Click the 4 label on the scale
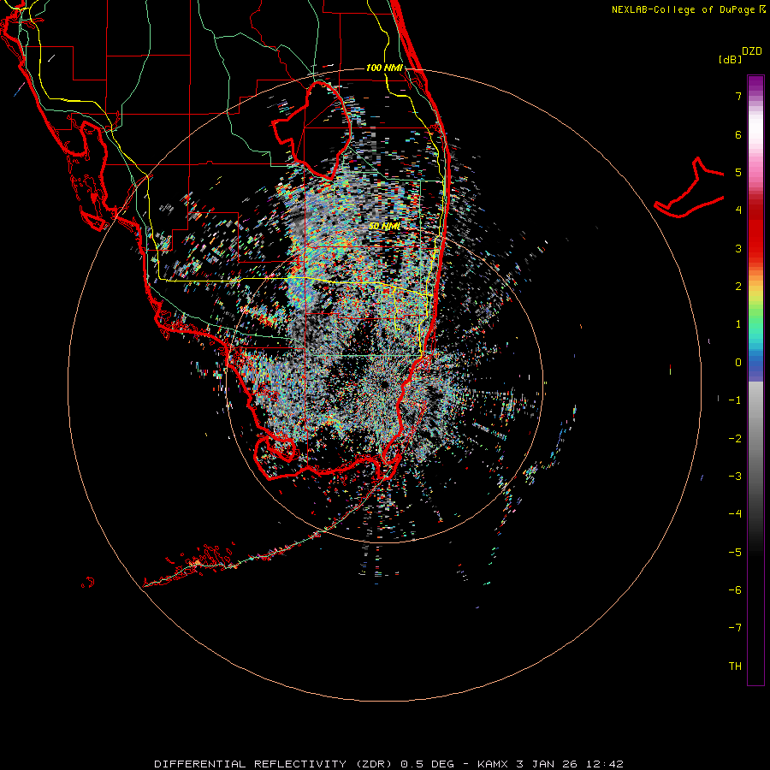 (x=738, y=210)
